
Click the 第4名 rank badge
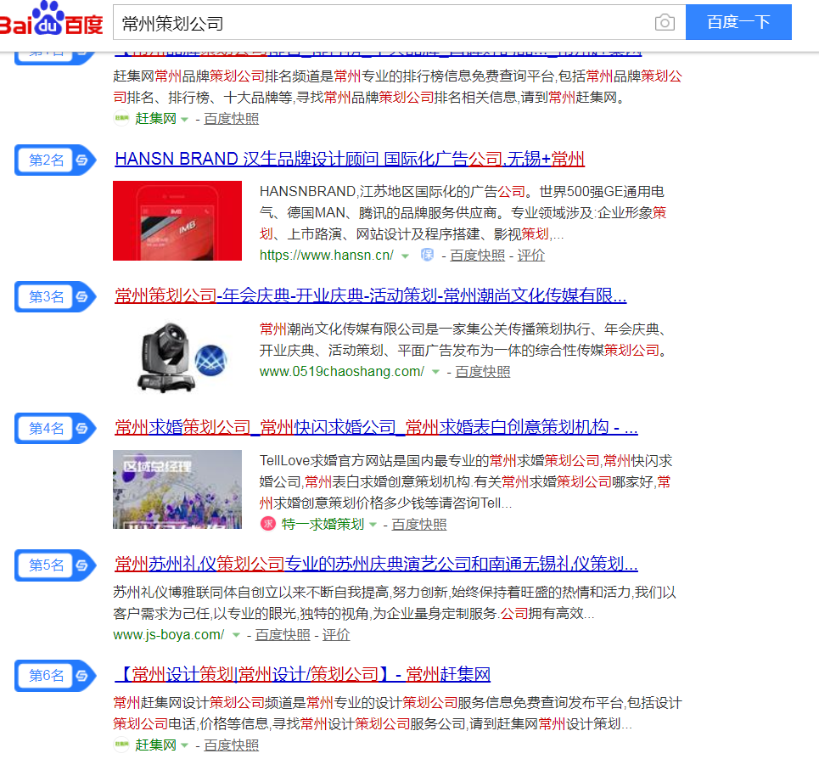click(x=55, y=429)
